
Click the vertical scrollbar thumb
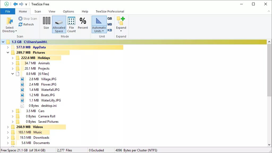coord(269,70)
